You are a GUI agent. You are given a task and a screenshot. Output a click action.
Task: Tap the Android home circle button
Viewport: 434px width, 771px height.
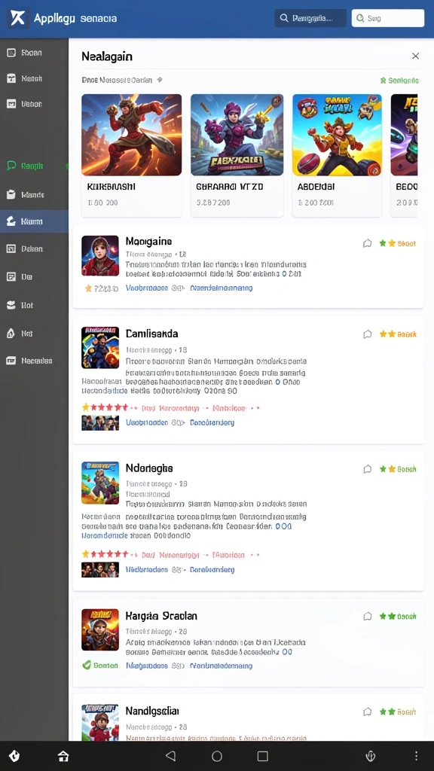216,756
